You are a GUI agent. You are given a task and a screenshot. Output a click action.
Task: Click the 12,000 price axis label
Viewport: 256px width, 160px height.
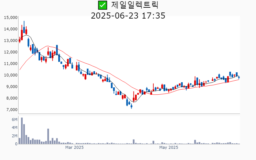point(11,52)
